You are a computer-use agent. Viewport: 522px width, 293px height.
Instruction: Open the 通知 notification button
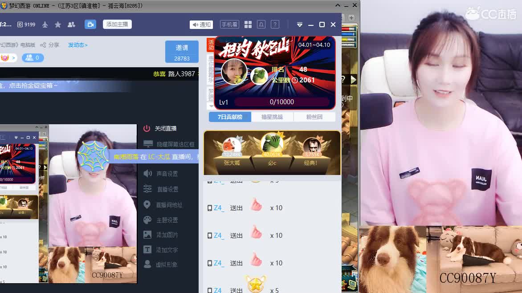tap(201, 24)
